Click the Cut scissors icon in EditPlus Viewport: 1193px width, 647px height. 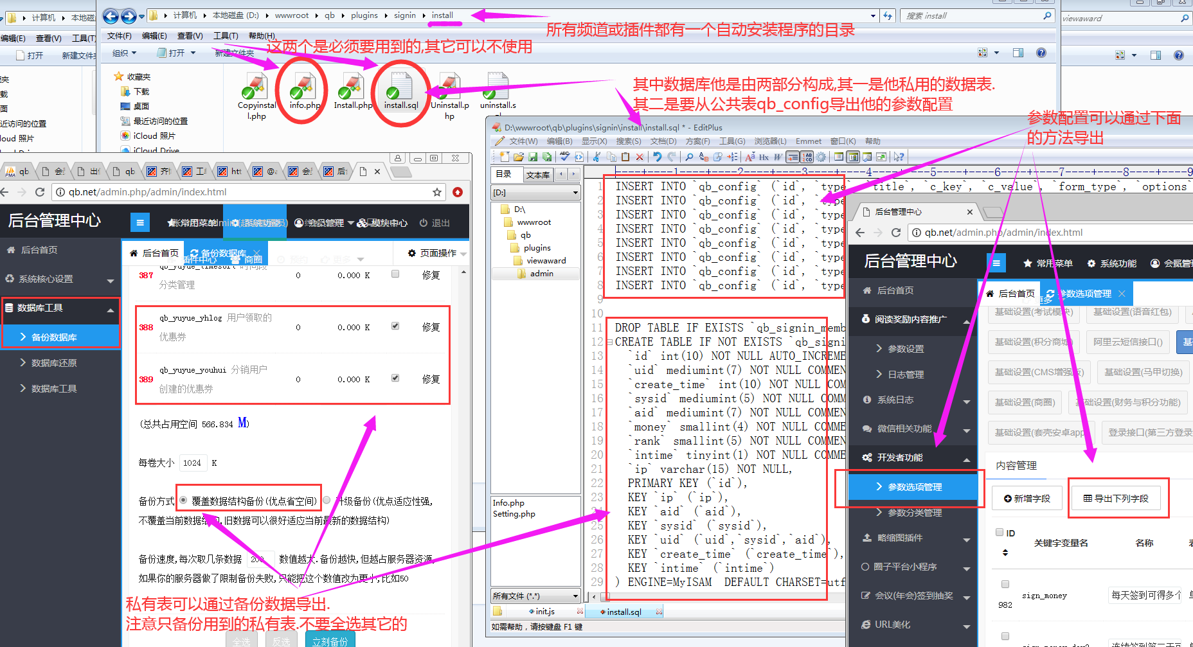596,157
